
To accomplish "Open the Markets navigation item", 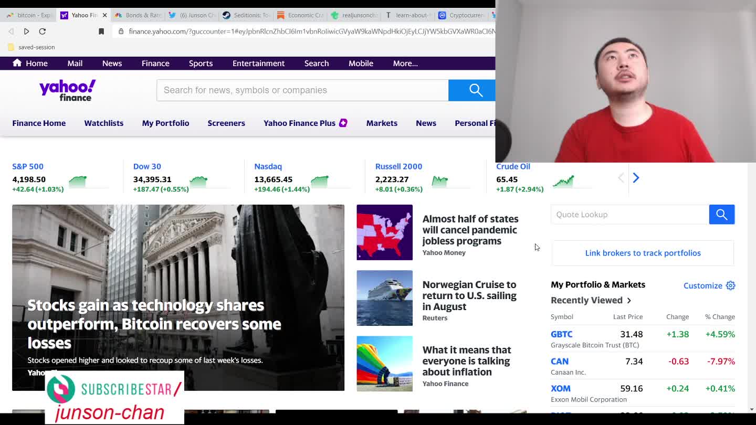I will point(382,123).
